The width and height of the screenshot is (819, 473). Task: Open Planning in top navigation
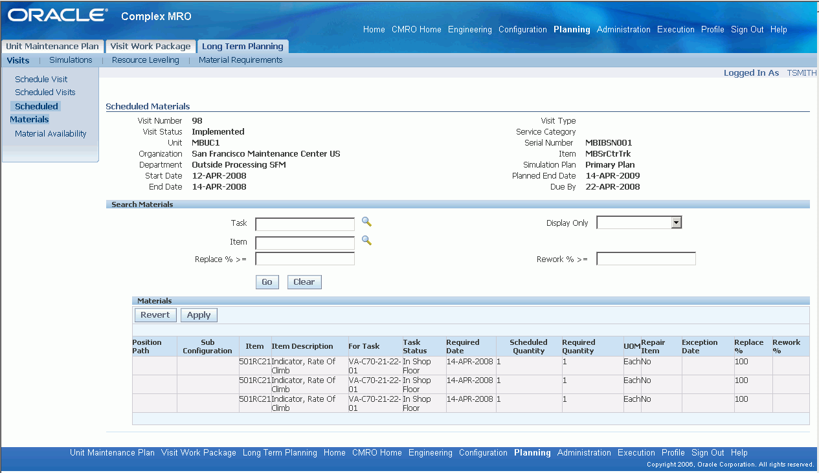(572, 29)
